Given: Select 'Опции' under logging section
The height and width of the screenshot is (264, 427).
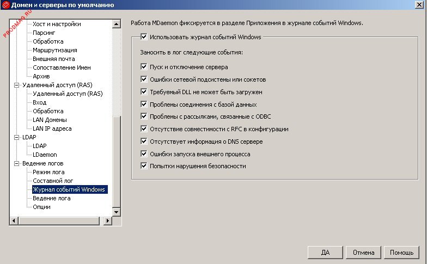Looking at the screenshot, I should 41,207.
